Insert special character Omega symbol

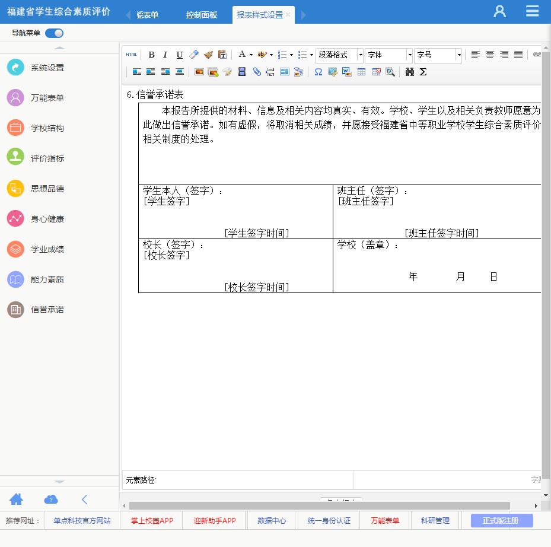coord(319,72)
